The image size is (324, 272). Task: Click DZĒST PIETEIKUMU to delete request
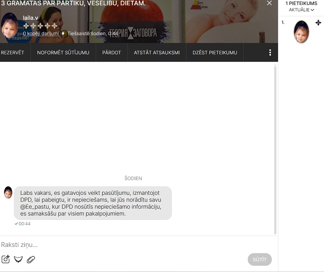click(215, 52)
